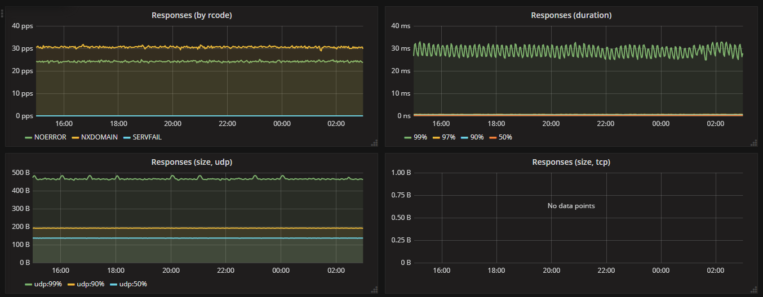
Task: Click the green 99% oscillating line in duration graph
Action: [x=578, y=51]
